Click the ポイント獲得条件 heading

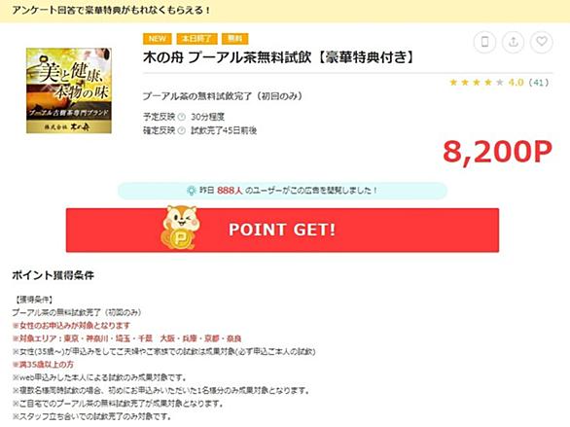click(x=53, y=275)
